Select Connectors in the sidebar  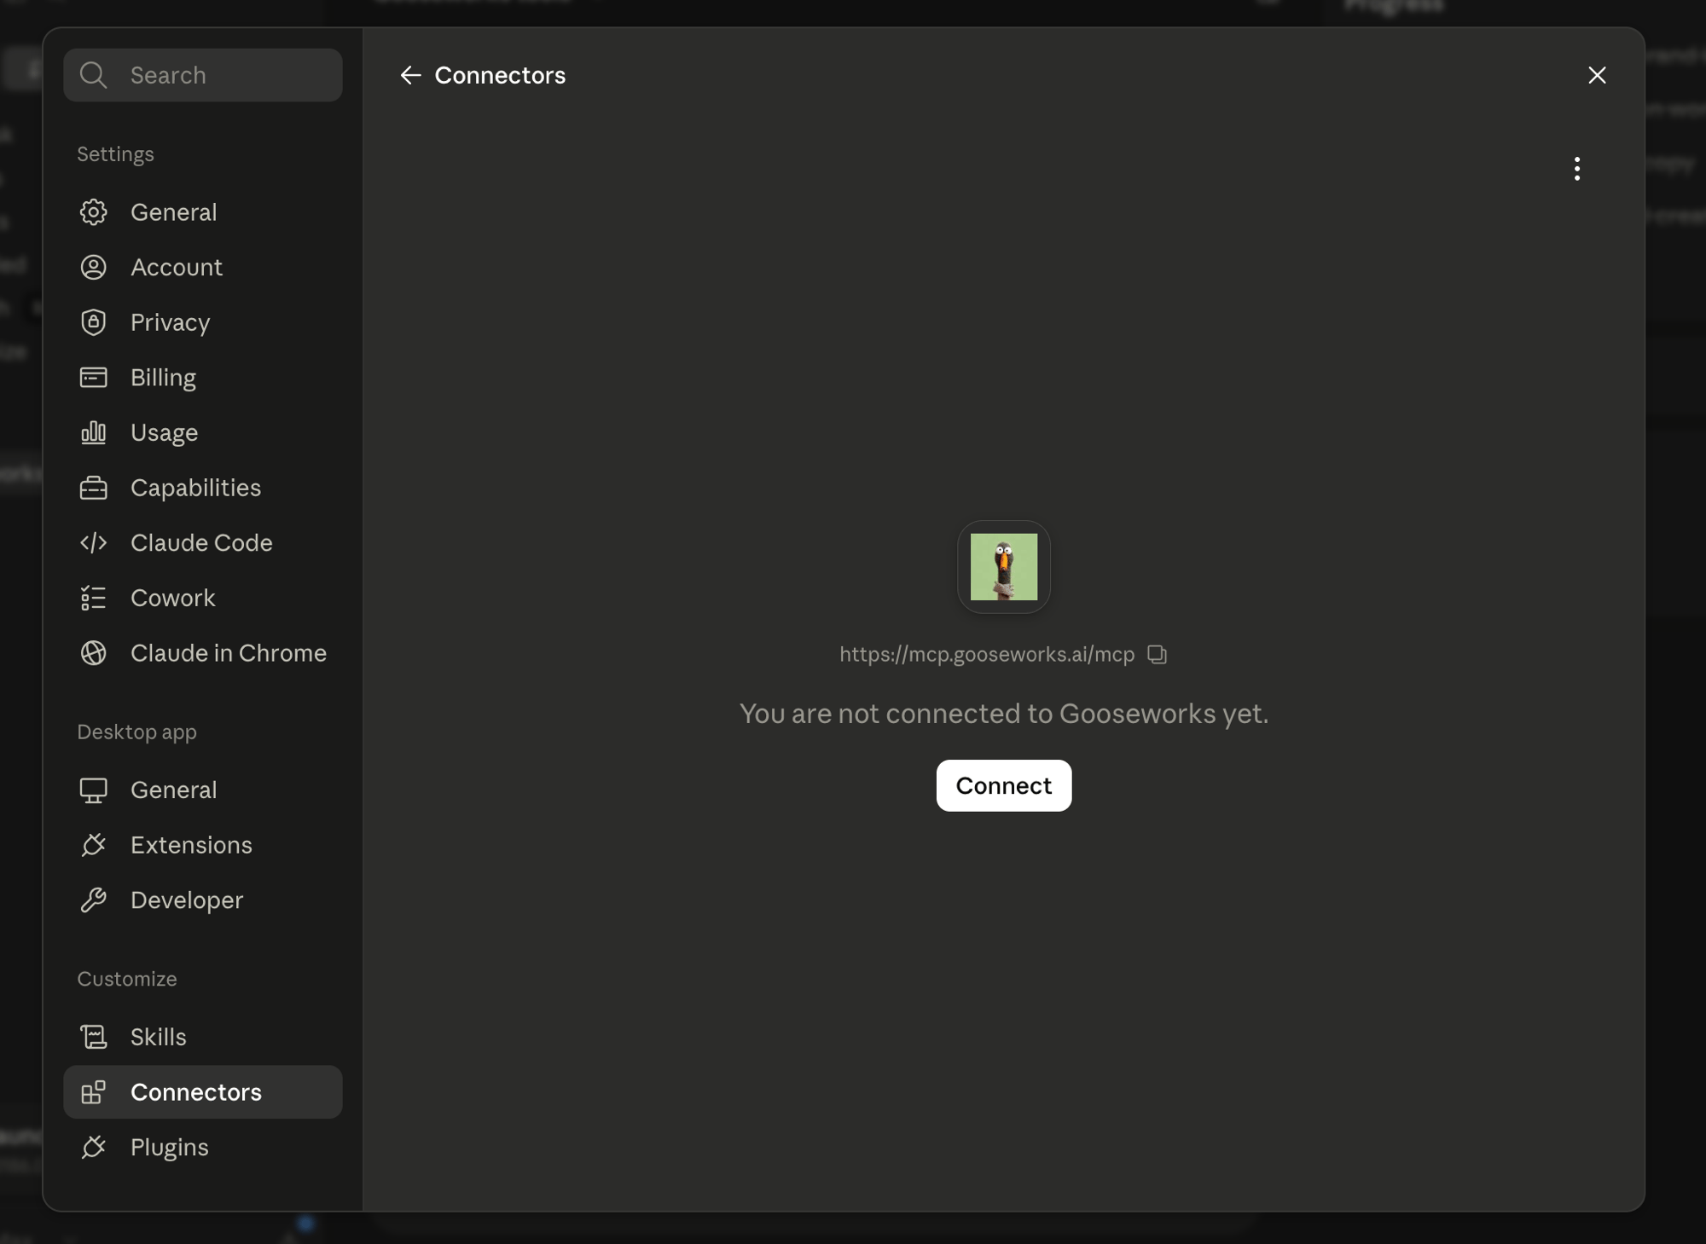click(x=203, y=1092)
